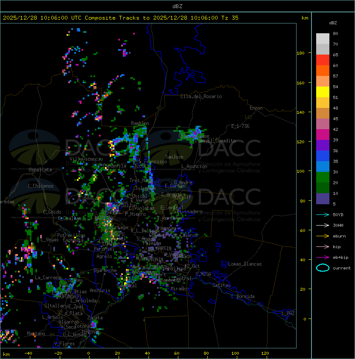Click the 'Manzano' map label
Viewport: 355px width, 359px height.
(36, 333)
